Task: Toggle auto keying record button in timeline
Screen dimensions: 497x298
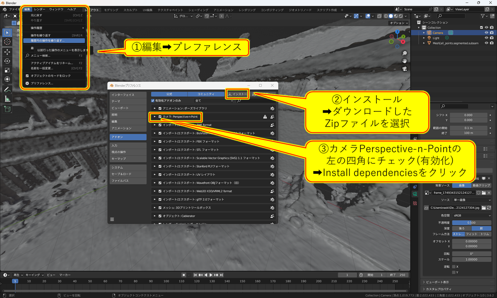Action: click(x=184, y=275)
